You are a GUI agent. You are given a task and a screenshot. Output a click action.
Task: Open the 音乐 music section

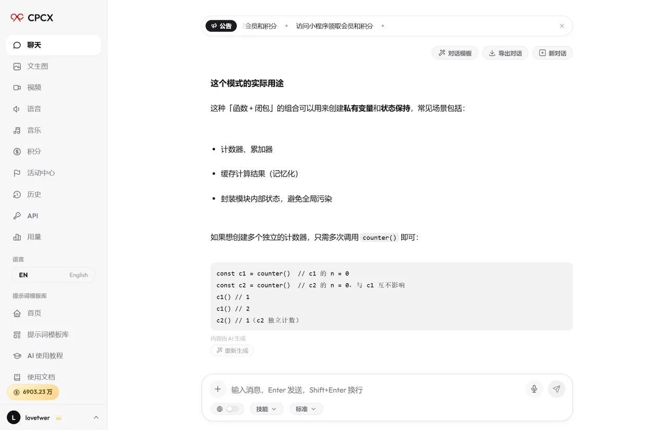coord(53,130)
